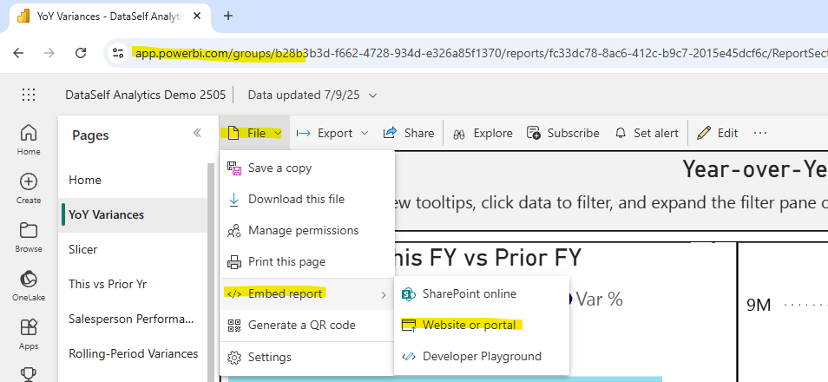The height and width of the screenshot is (382, 828).
Task: Open the Slicer report page
Action: [83, 249]
